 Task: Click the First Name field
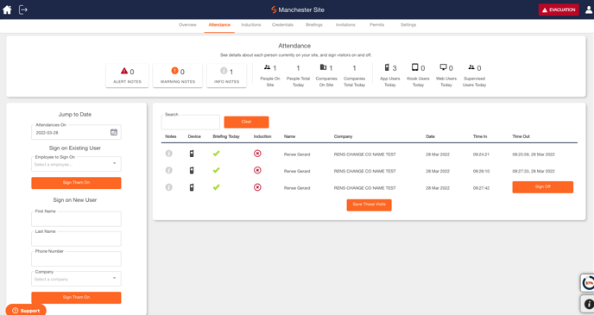[x=76, y=219]
